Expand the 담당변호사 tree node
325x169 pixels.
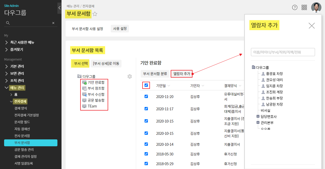(258, 116)
